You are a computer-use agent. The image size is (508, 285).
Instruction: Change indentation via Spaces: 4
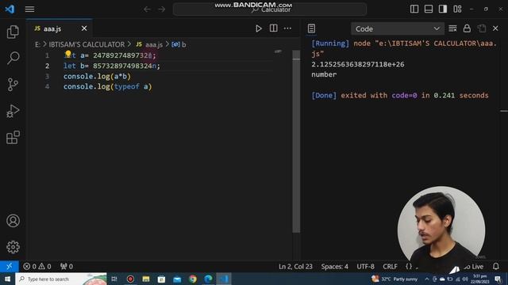click(334, 267)
